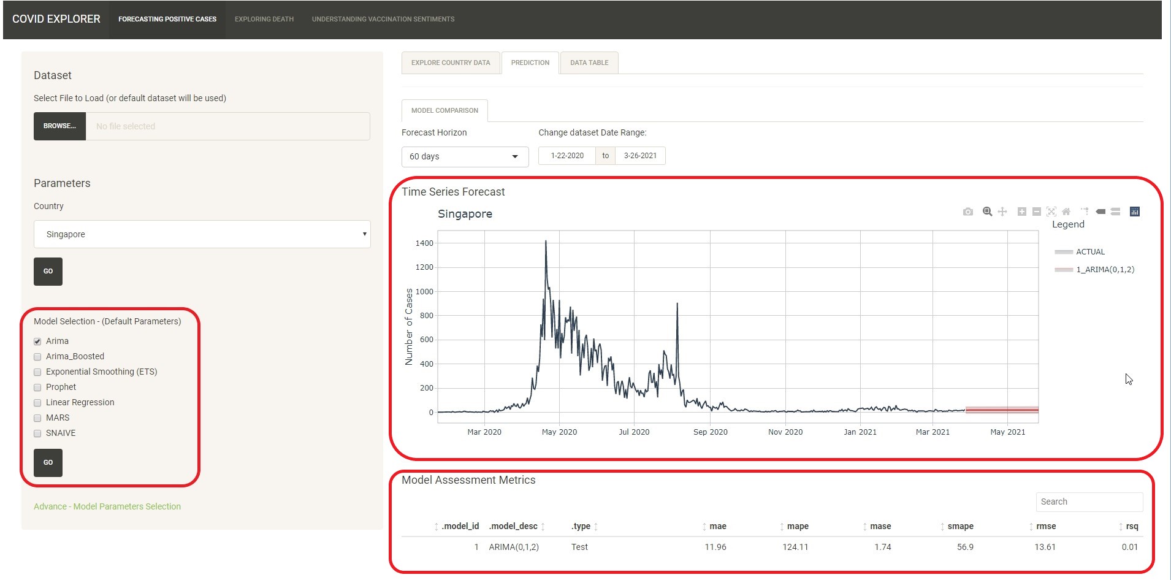Click the metrics table Search field
This screenshot has height=580, width=1171.
click(1089, 502)
